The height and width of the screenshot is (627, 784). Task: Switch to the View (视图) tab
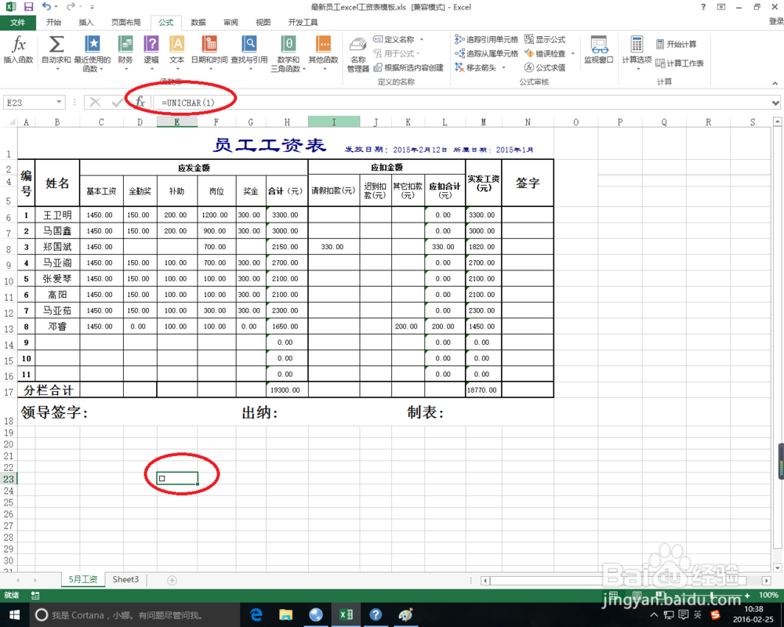click(x=263, y=23)
